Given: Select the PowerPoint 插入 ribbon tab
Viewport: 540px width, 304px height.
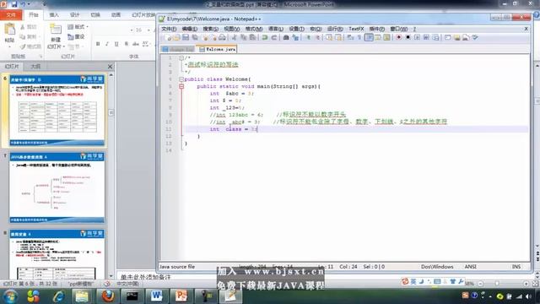Looking at the screenshot, I should [54, 15].
